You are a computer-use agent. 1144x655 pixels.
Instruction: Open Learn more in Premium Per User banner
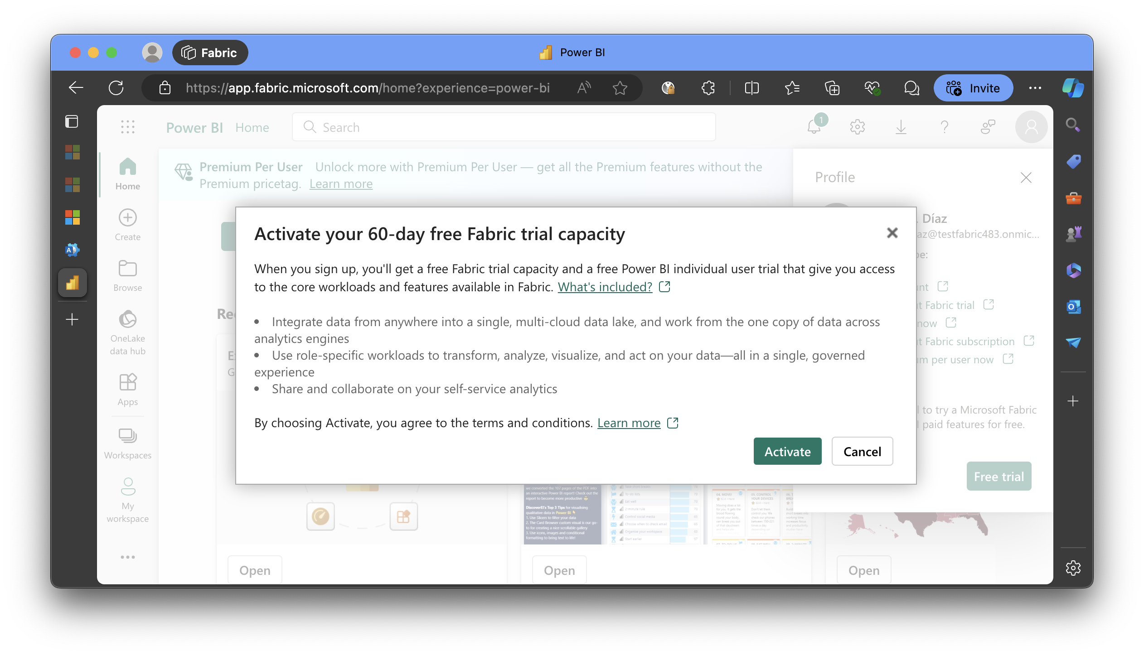point(341,184)
